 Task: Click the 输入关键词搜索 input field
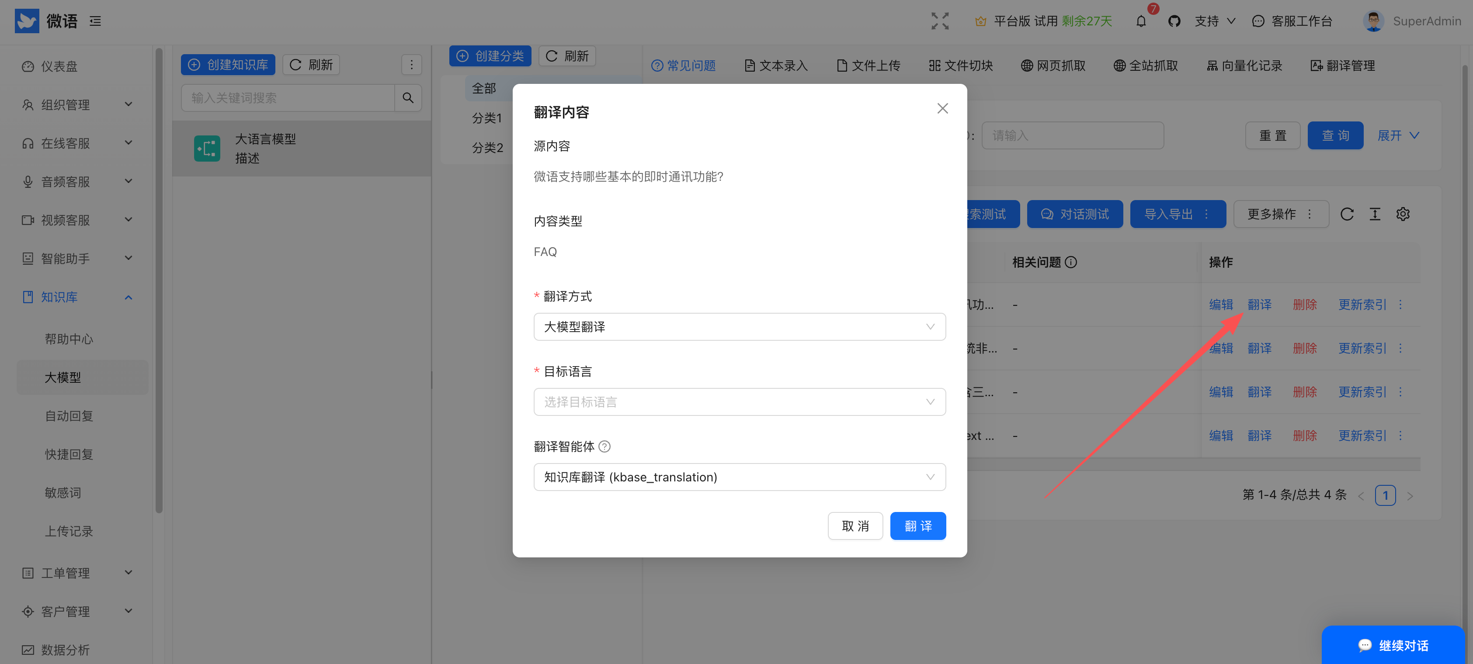(x=288, y=98)
